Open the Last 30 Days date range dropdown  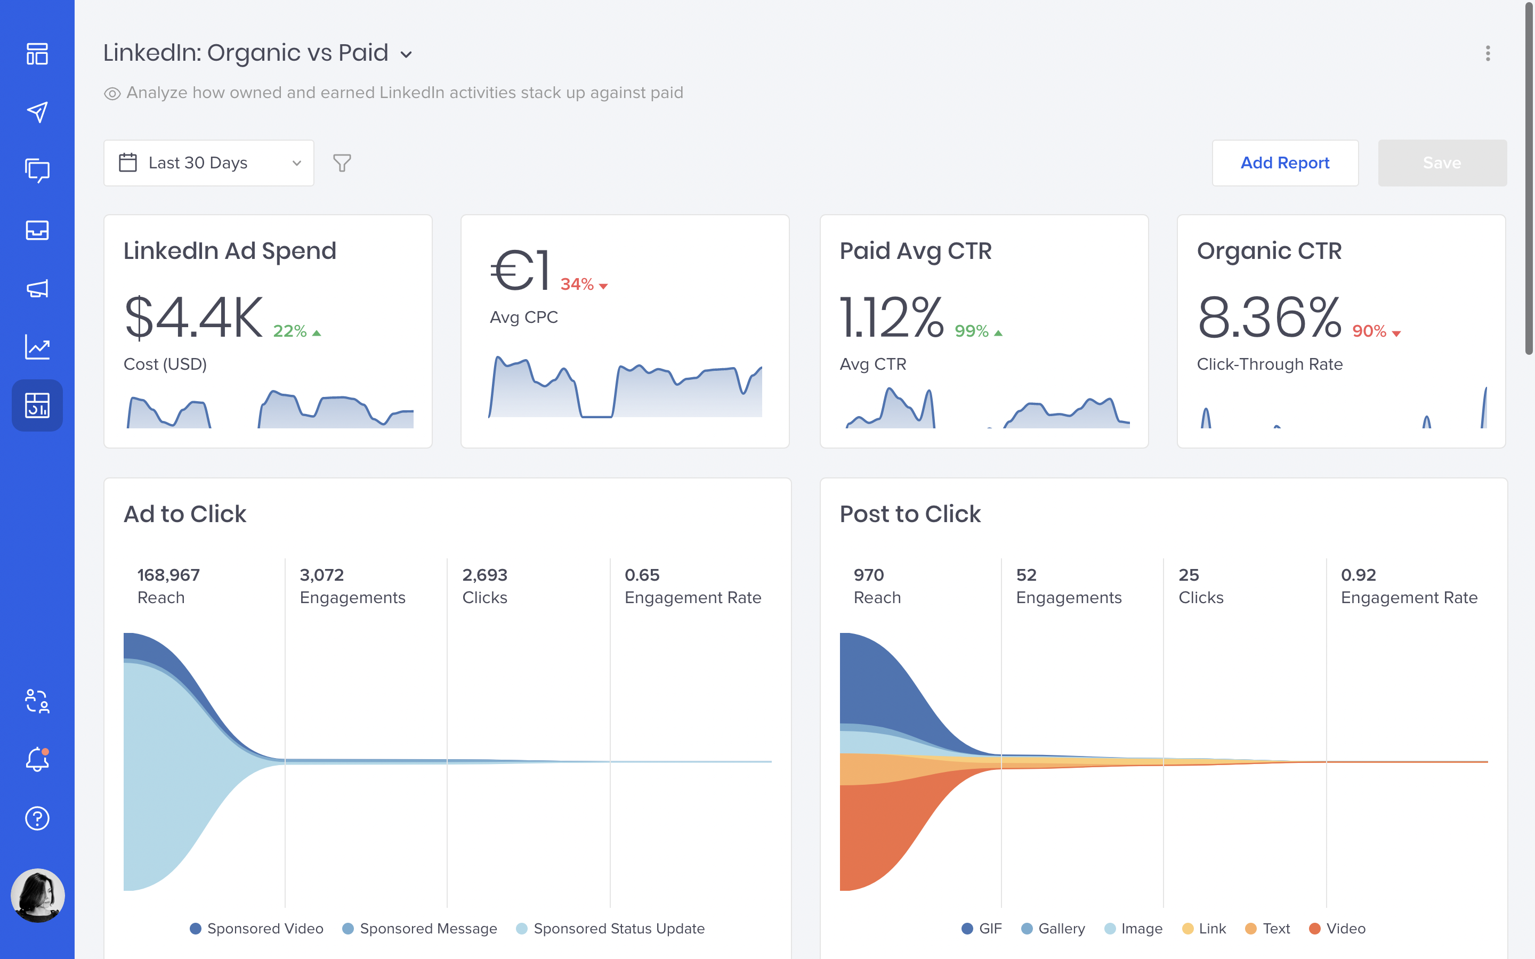[x=209, y=163]
